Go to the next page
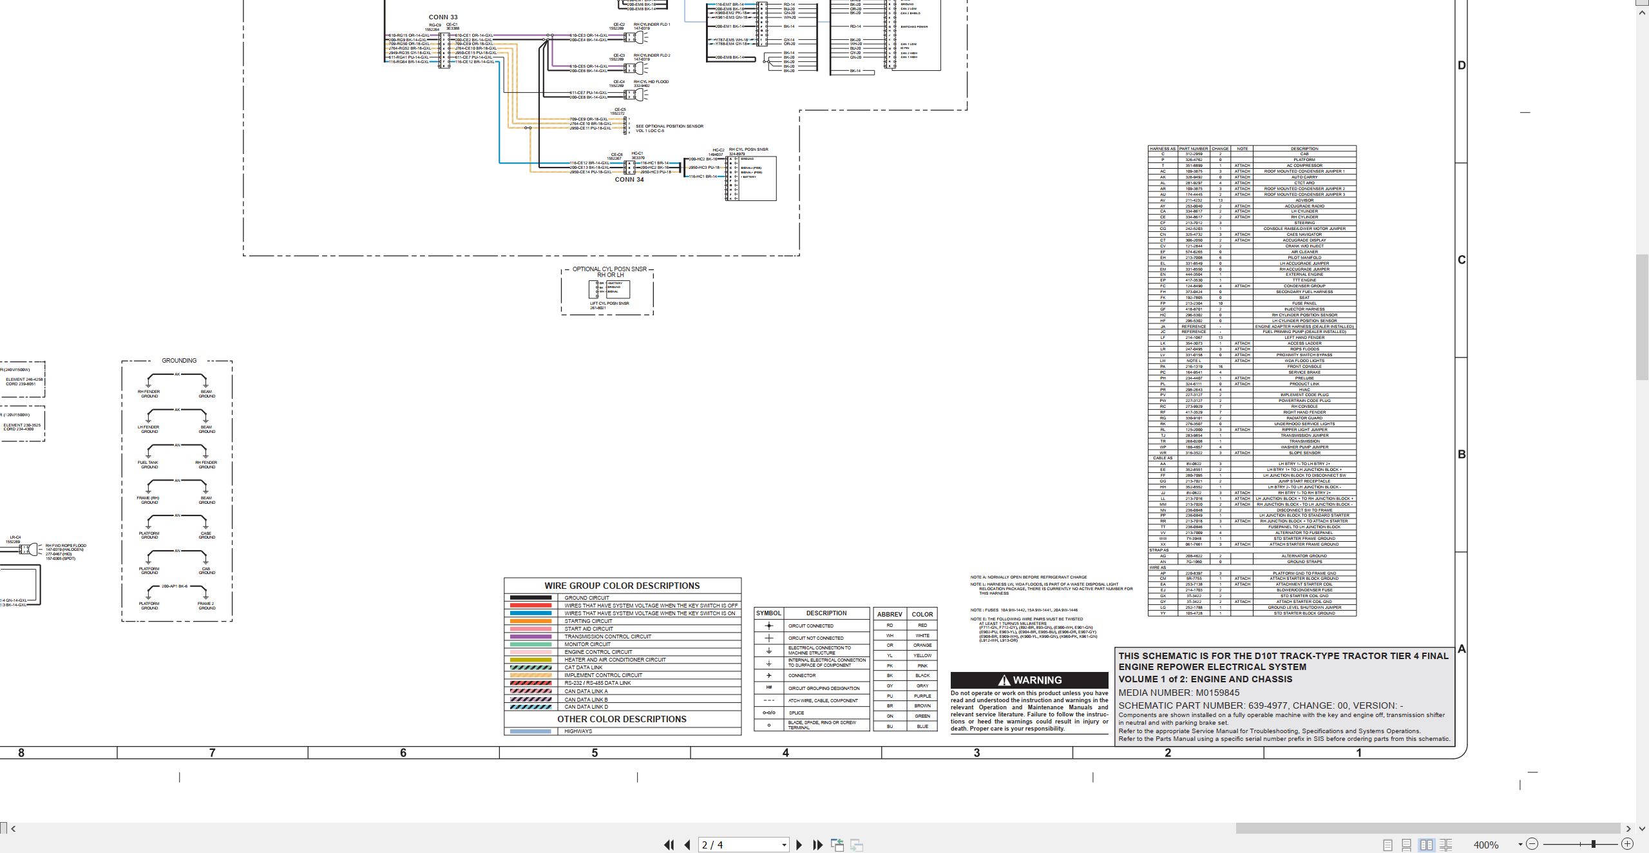Screen dimensions: 1649x853 799,845
